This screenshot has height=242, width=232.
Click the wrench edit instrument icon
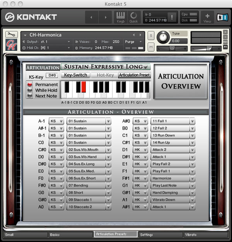[11, 34]
